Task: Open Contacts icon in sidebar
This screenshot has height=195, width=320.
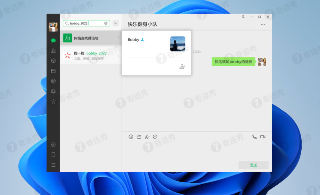Action: [x=53, y=51]
